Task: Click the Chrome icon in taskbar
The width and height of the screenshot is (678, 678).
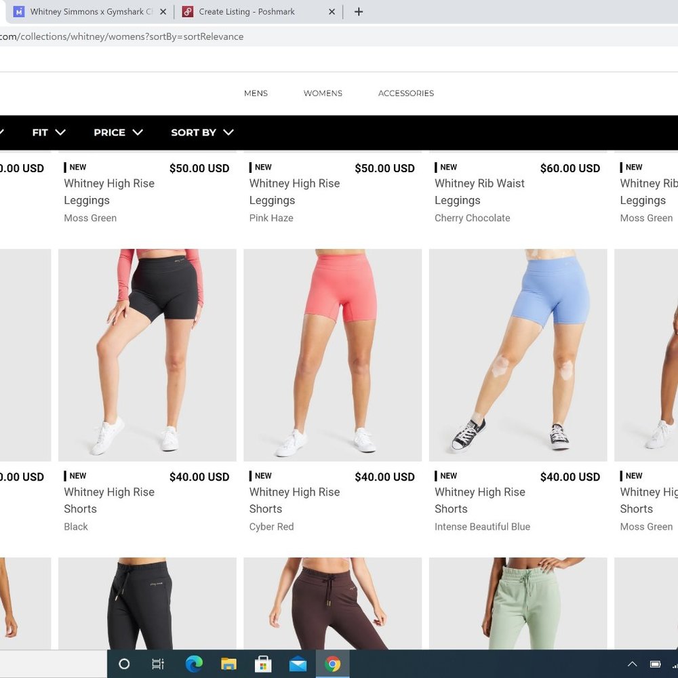Action: (x=332, y=664)
